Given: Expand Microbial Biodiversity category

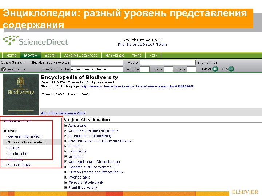Looking at the screenshot, I should (66, 182).
